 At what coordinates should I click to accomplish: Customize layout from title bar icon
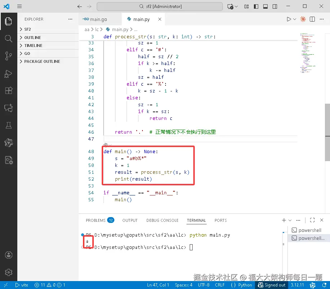tap(246, 7)
